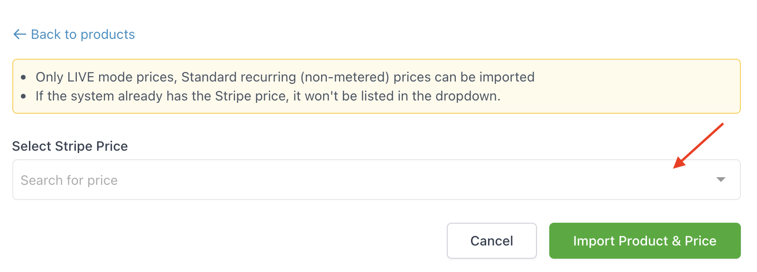
Task: Click the left arrow back icon
Action: coord(19,34)
